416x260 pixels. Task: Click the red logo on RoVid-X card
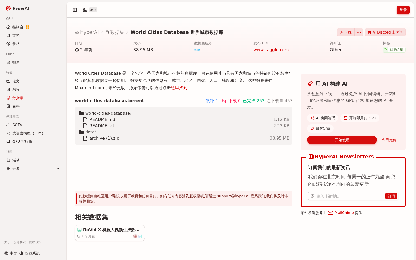click(135, 236)
